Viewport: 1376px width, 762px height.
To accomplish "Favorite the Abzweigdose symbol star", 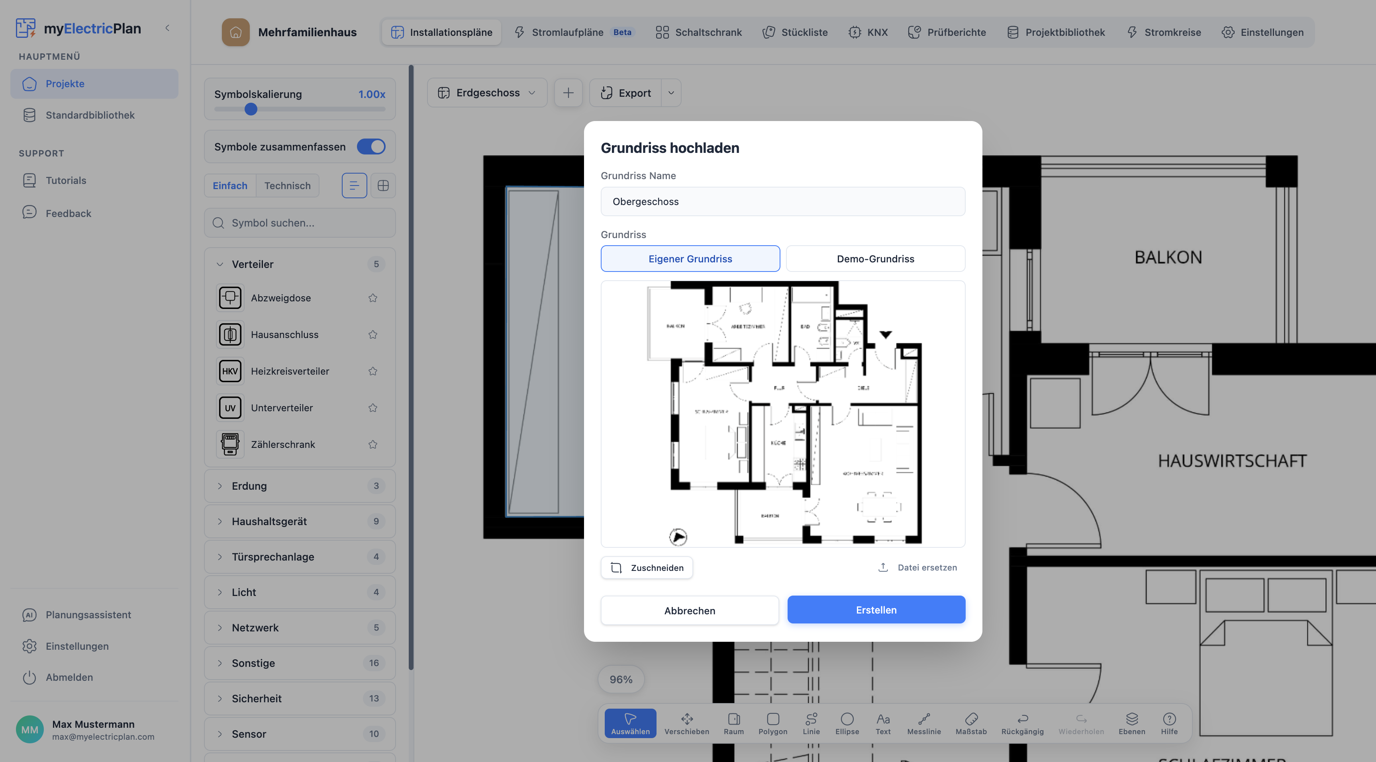I will coord(373,298).
